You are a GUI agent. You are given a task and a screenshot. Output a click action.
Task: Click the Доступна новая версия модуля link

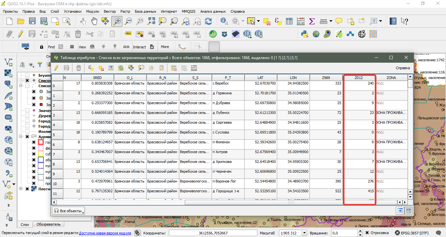(x=105, y=233)
